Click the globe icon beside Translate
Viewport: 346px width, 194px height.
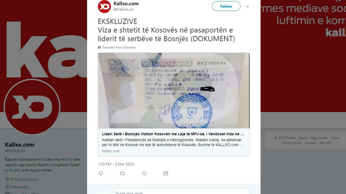point(99,47)
